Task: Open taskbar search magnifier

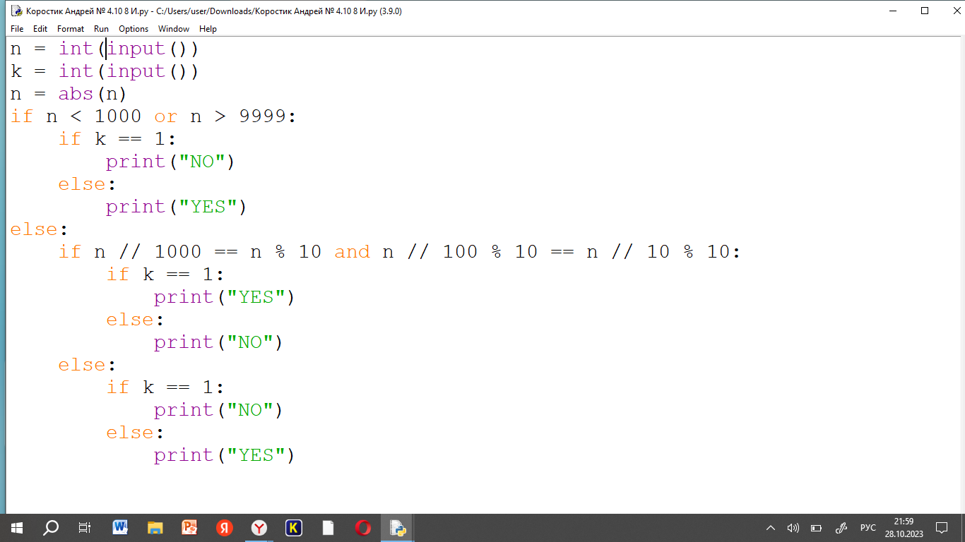Action: click(x=51, y=527)
